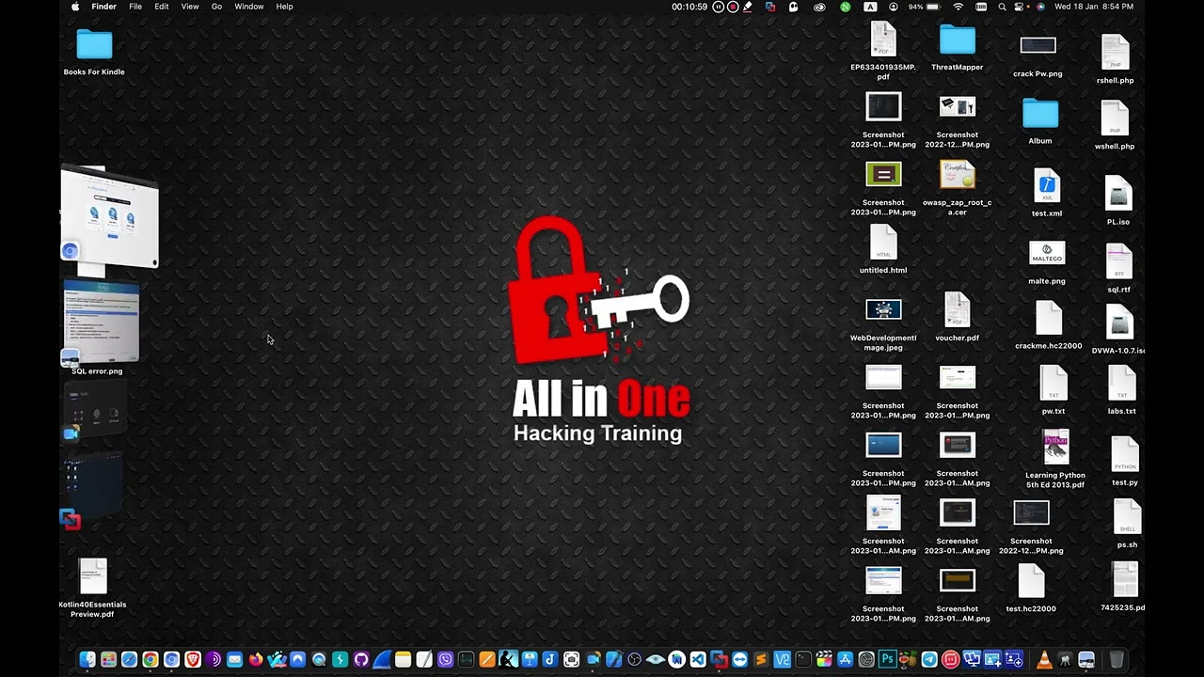Open Visual Studio Code in the Dock

(698, 660)
